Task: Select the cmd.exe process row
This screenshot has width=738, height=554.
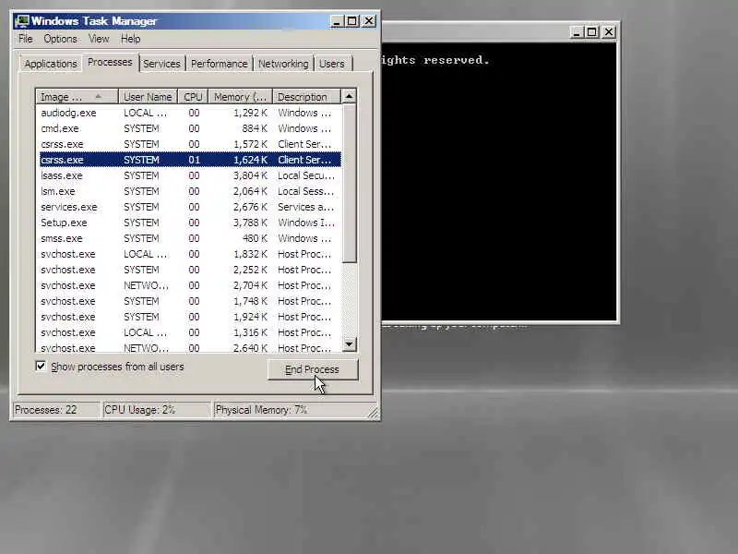Action: pos(189,128)
